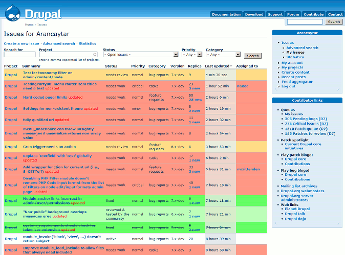Open Improve module_load_include issue

[63, 250]
